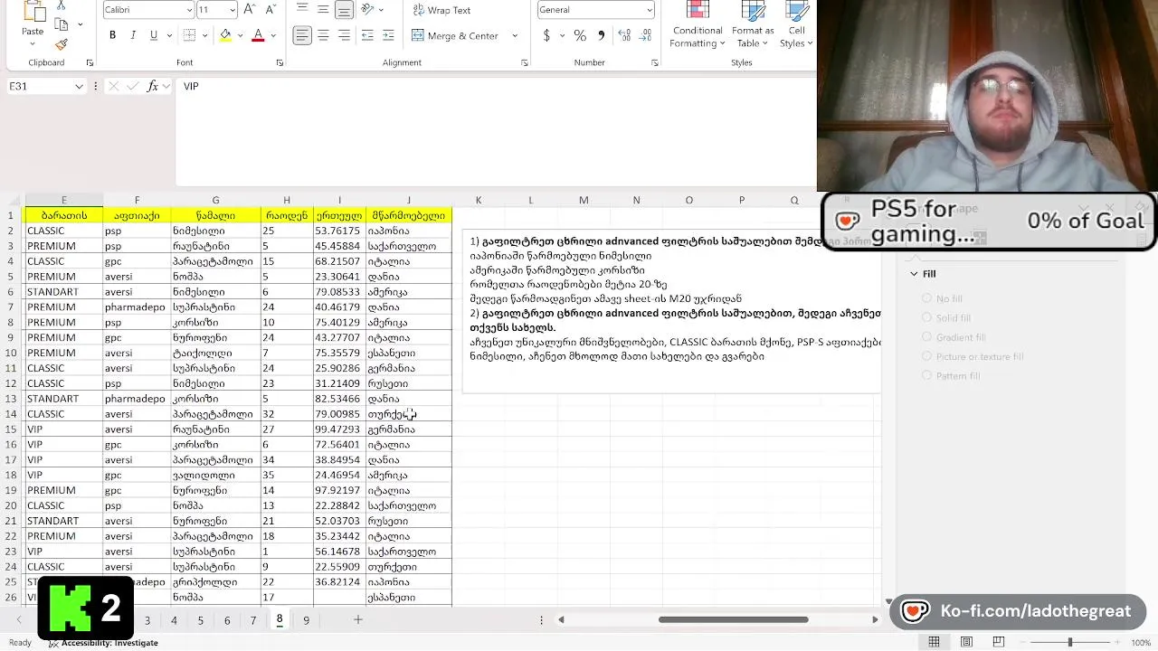Apply red font color
Viewport: 1158px width, 651px height.
tap(258, 35)
